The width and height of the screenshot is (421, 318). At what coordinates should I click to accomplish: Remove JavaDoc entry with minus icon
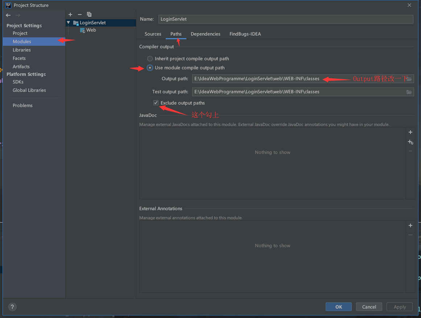[410, 151]
